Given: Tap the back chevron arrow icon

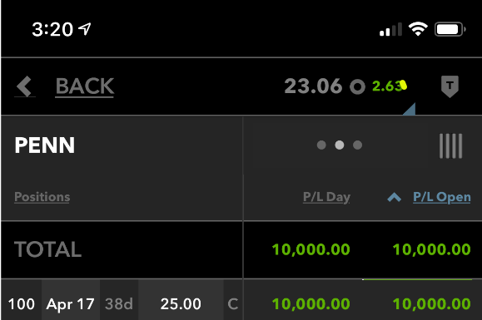Looking at the screenshot, I should click(24, 86).
